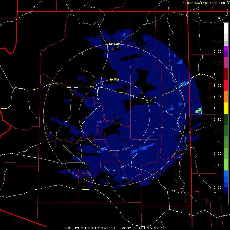Click the 2.00 legend value
This screenshot has width=230, height=230.
[217, 63]
